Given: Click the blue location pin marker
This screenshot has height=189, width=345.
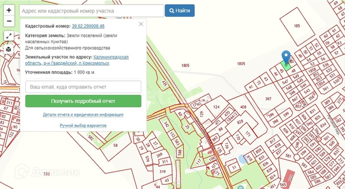Looking at the screenshot, I should 286,57.
